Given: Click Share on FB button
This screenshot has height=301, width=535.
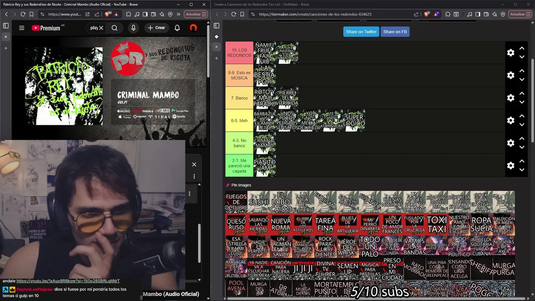Looking at the screenshot, I should point(395,32).
